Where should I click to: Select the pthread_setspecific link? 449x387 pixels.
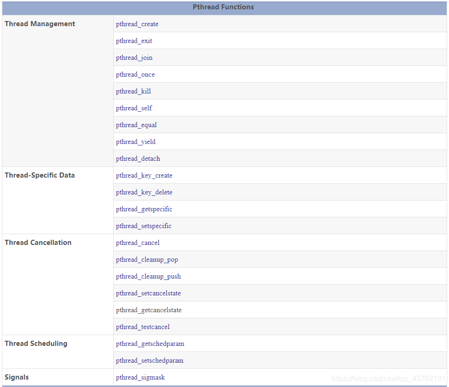click(x=144, y=226)
